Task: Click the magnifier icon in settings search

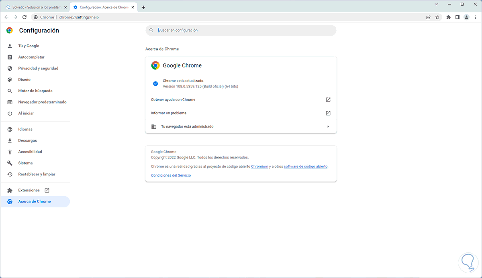Action: [151, 30]
